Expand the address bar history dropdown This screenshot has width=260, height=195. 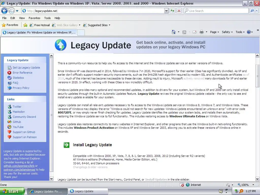166,11
